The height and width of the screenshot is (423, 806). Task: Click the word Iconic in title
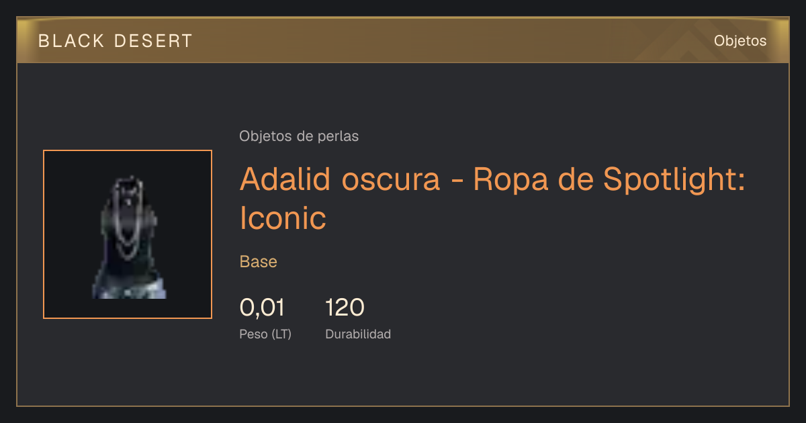coord(283,218)
